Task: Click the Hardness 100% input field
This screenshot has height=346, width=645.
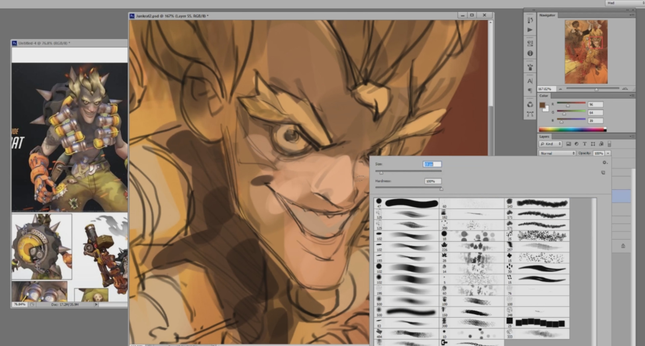Action: click(x=433, y=181)
